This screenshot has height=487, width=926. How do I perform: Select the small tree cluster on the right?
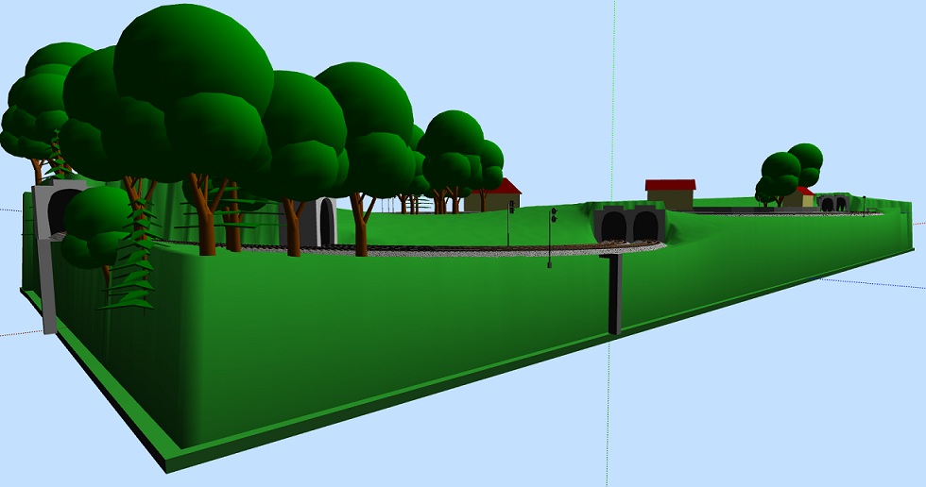coord(789,173)
